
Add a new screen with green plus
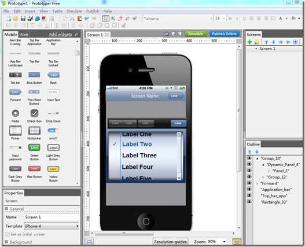249,42
